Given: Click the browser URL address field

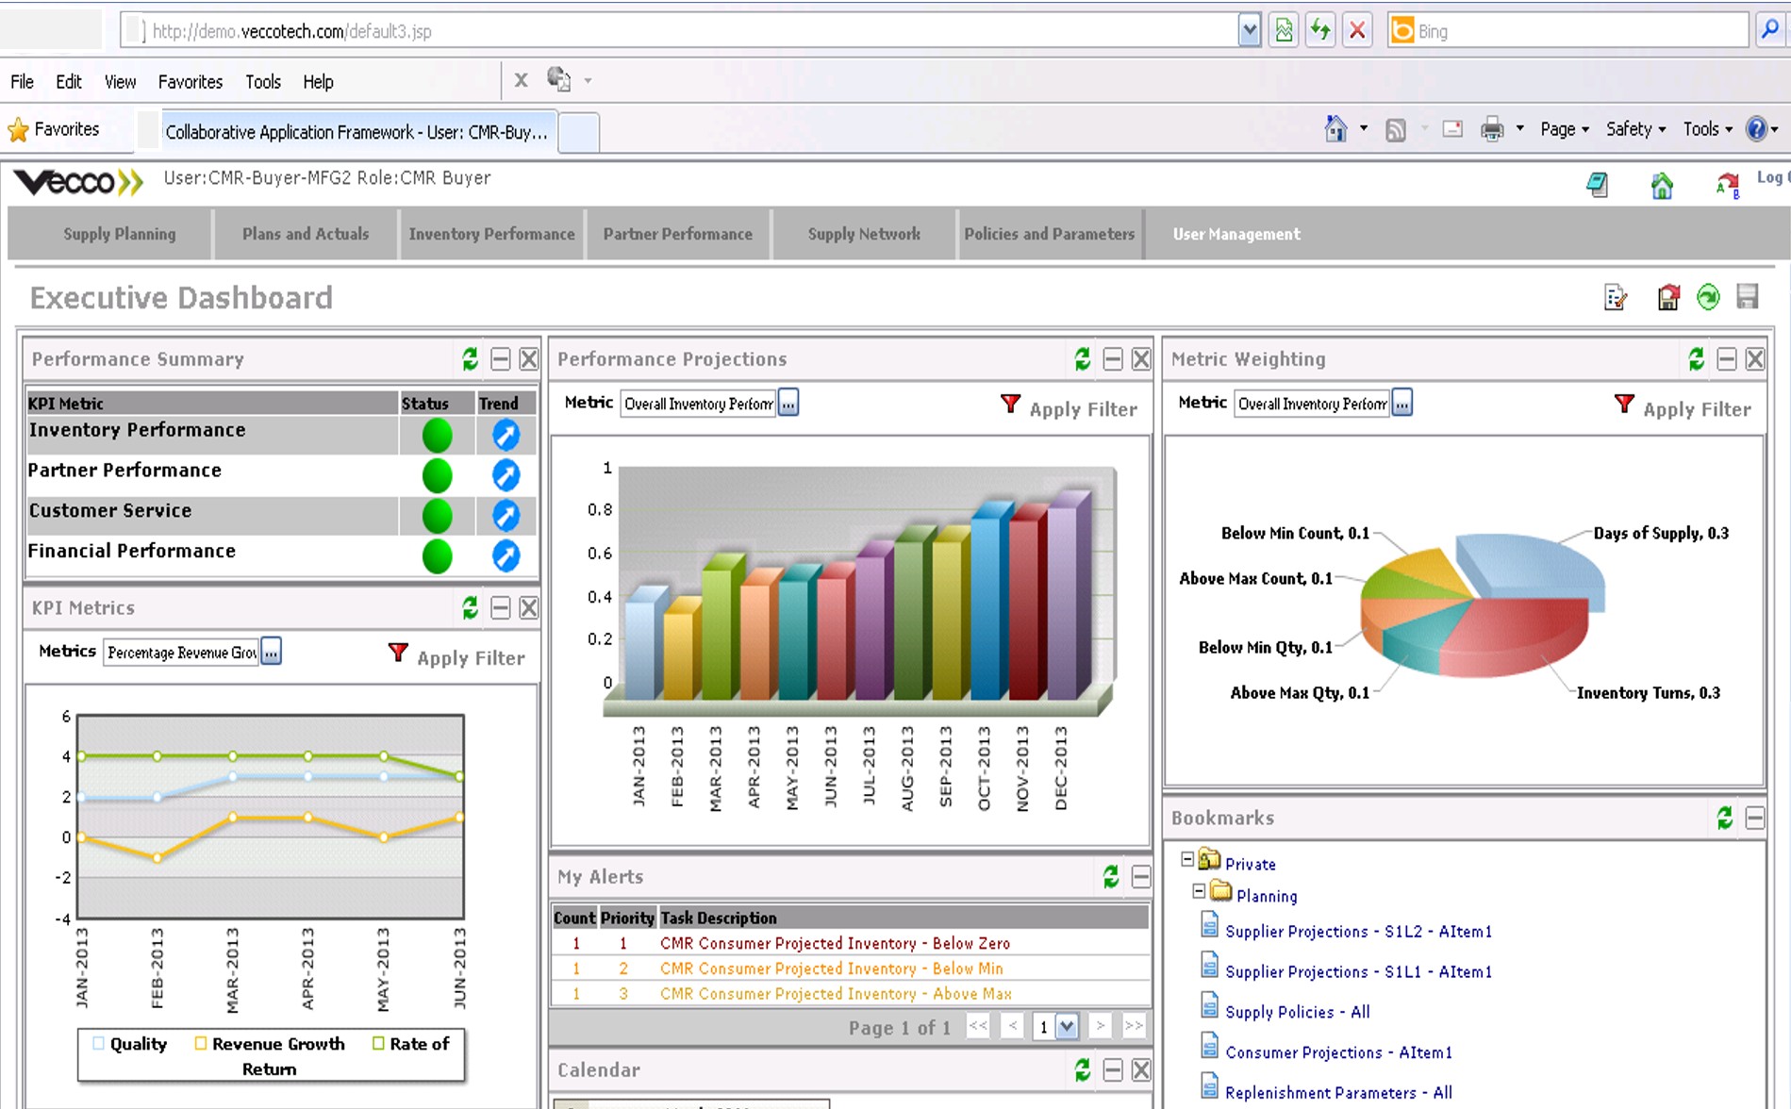Looking at the screenshot, I should [690, 31].
